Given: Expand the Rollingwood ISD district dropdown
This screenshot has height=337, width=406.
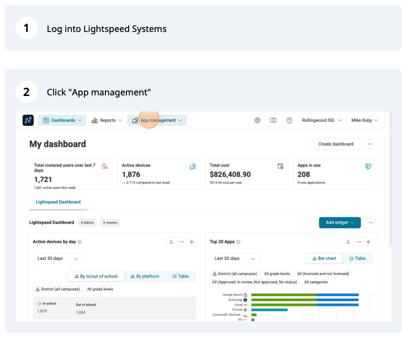Looking at the screenshot, I should point(322,120).
